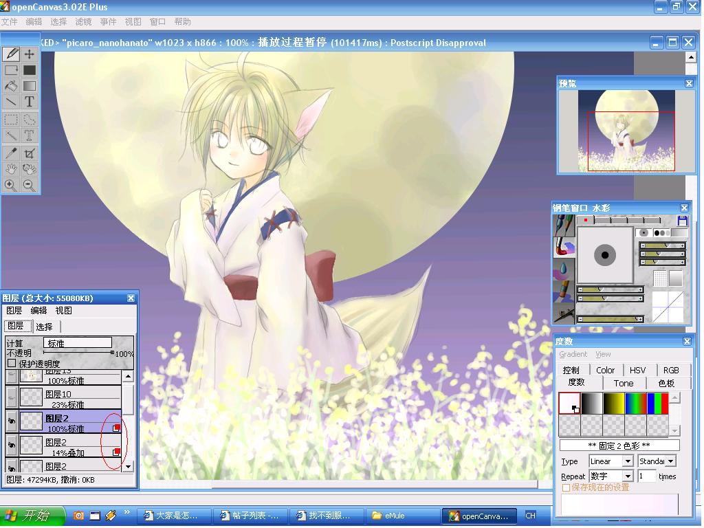Screen dimensions: 704x528
Task: Toggle eye of bottom cut-off 图层2 layer
Action: tap(12, 465)
